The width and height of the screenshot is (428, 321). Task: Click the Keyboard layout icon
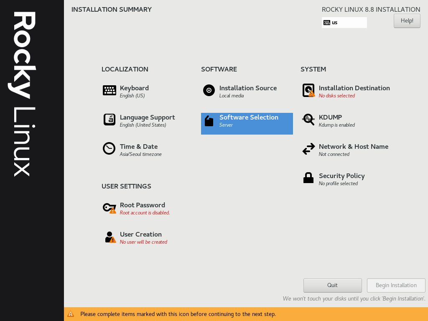coord(110,90)
